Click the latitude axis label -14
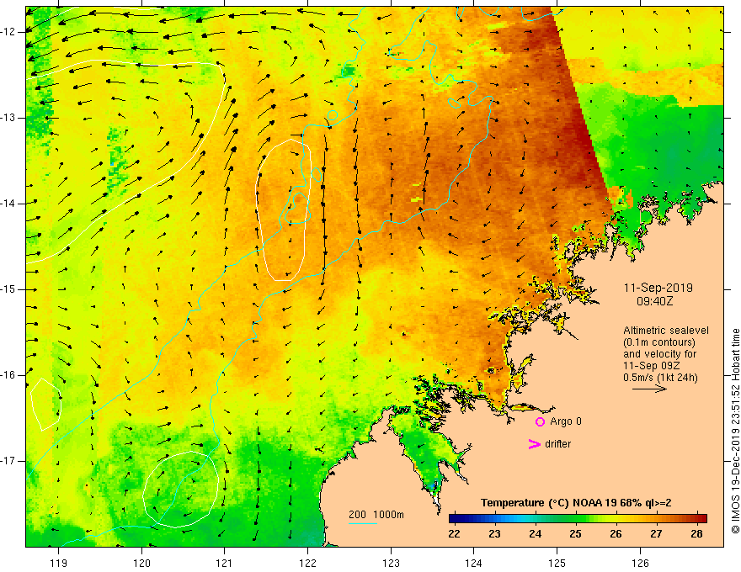The image size is (741, 572). pyautogui.click(x=8, y=204)
